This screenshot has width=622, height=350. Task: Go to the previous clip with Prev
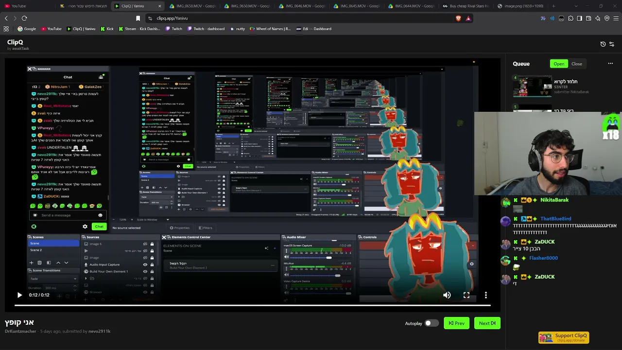point(457,323)
